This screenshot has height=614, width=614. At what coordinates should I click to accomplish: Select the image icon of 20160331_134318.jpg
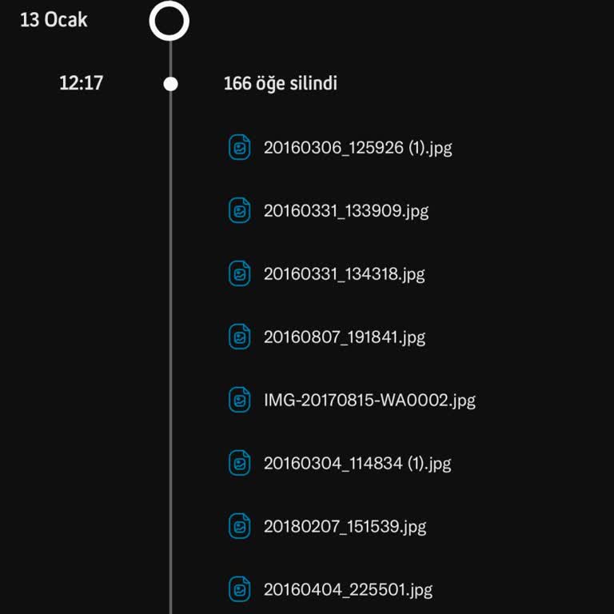[239, 273]
